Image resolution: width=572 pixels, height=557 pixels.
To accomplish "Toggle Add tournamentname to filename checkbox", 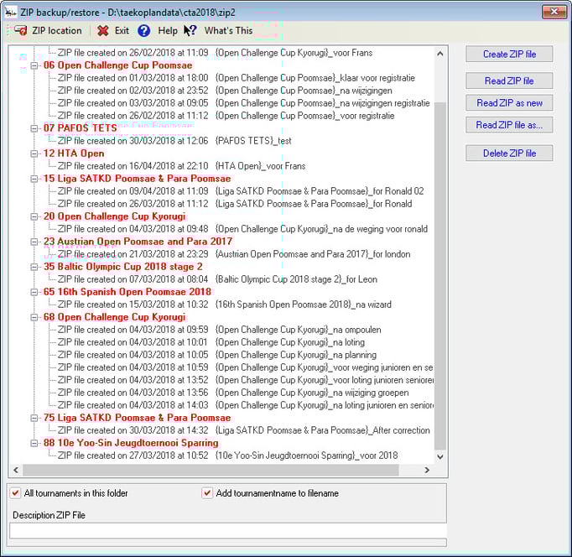I will click(x=207, y=493).
